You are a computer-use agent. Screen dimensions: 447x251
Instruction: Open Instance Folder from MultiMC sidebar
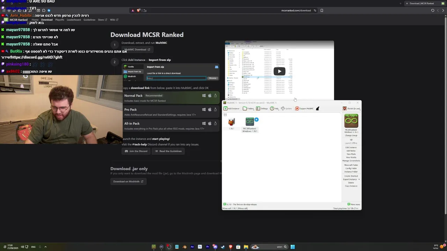(x=351, y=172)
